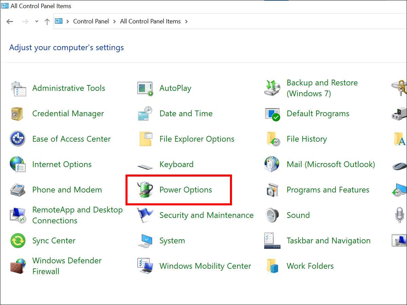Select All Control Panel Items breadcrumb
The width and height of the screenshot is (407, 305).
pyautogui.click(x=150, y=21)
